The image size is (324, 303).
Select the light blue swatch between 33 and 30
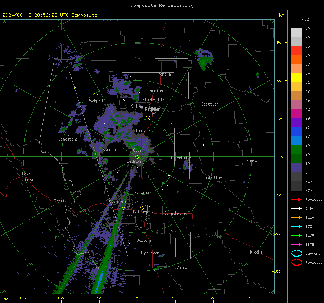click(297, 141)
